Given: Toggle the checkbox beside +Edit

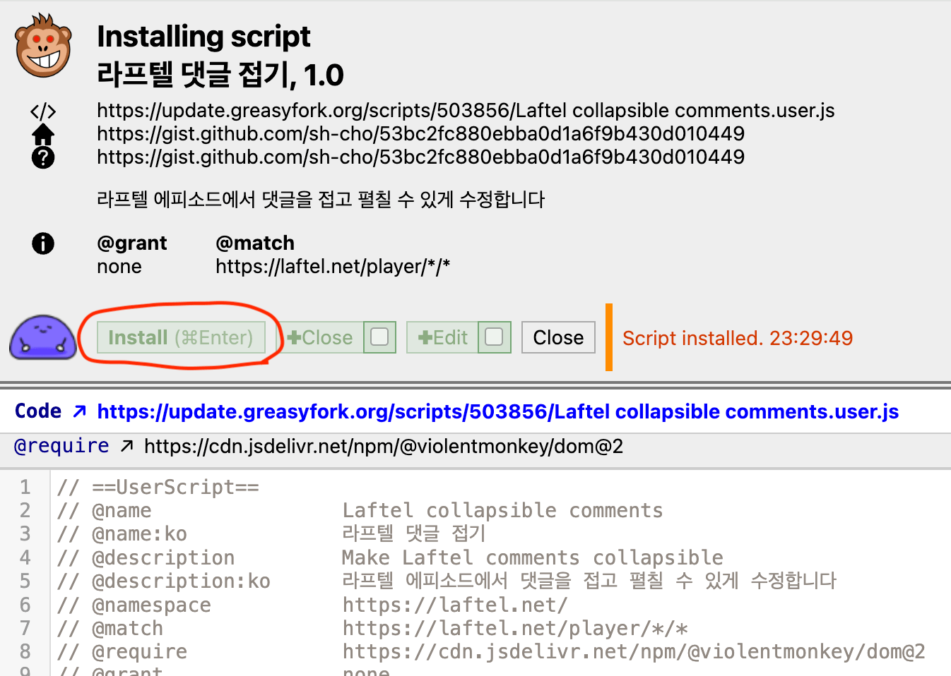Looking at the screenshot, I should click(x=495, y=337).
